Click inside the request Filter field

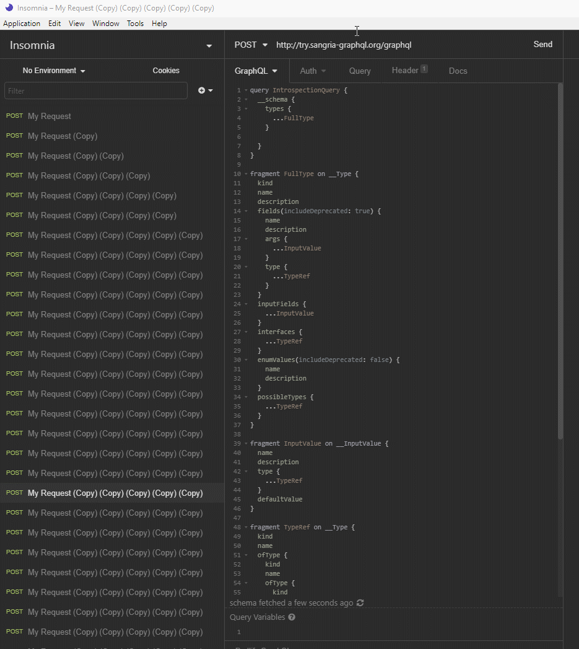96,91
